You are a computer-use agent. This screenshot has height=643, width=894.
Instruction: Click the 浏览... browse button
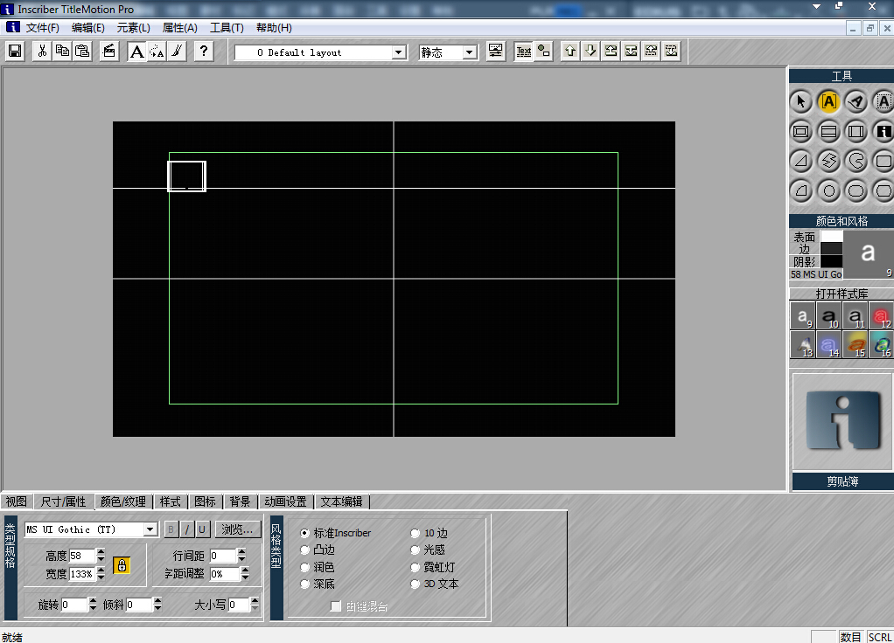[x=238, y=529]
